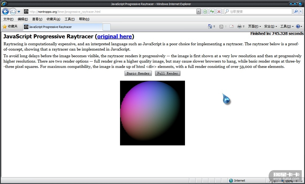Viewport: 305px width, 184px height.
Task: Click the Read Mail envelope icon
Action: coord(231,26)
